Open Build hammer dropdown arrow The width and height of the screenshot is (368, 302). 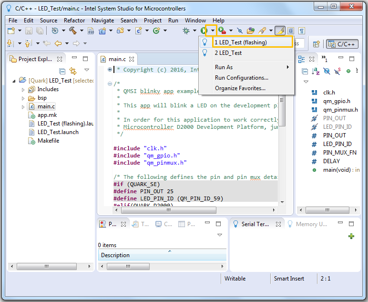point(82,31)
